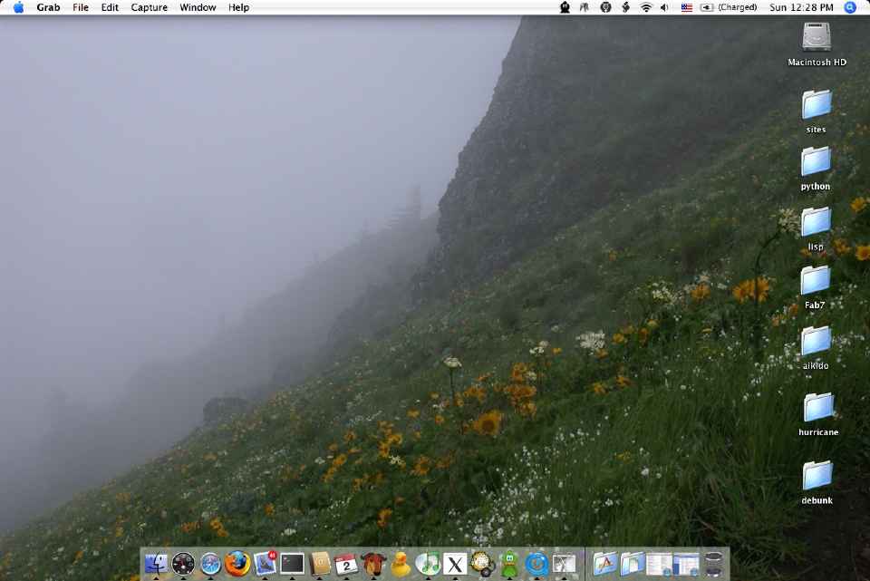Open the Applications folder in the Dock
The image size is (870, 581).
(x=604, y=564)
